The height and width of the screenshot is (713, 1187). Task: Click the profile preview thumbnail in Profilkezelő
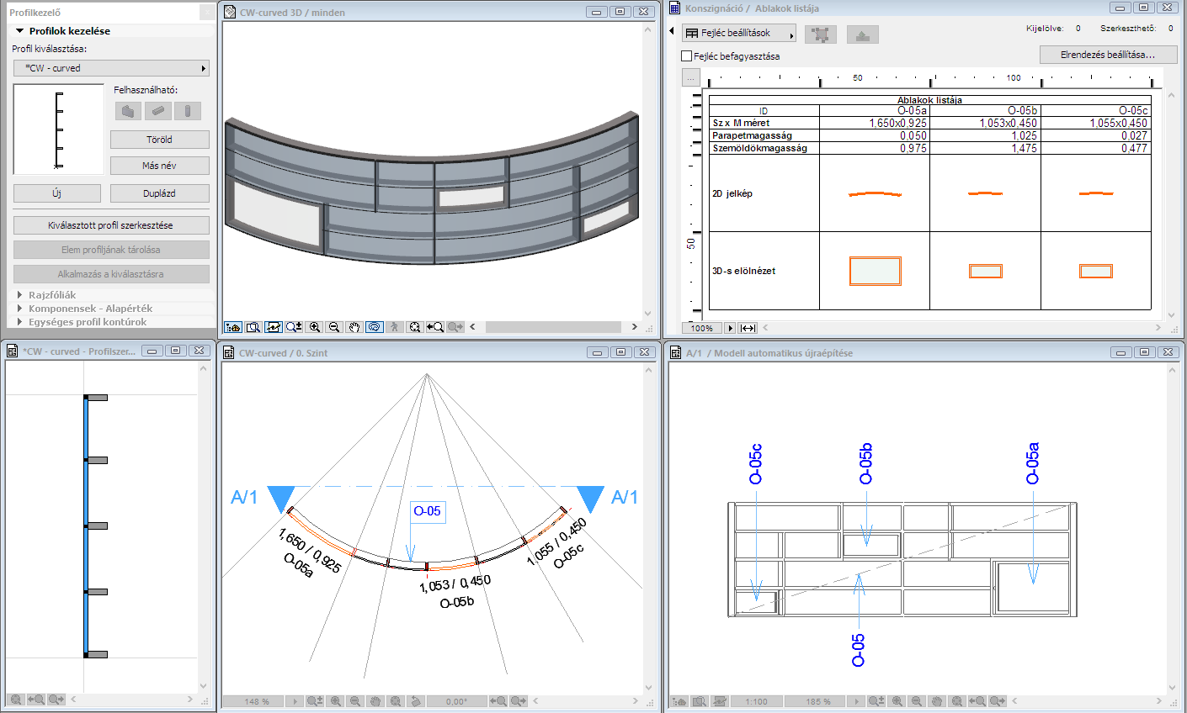tap(57, 129)
